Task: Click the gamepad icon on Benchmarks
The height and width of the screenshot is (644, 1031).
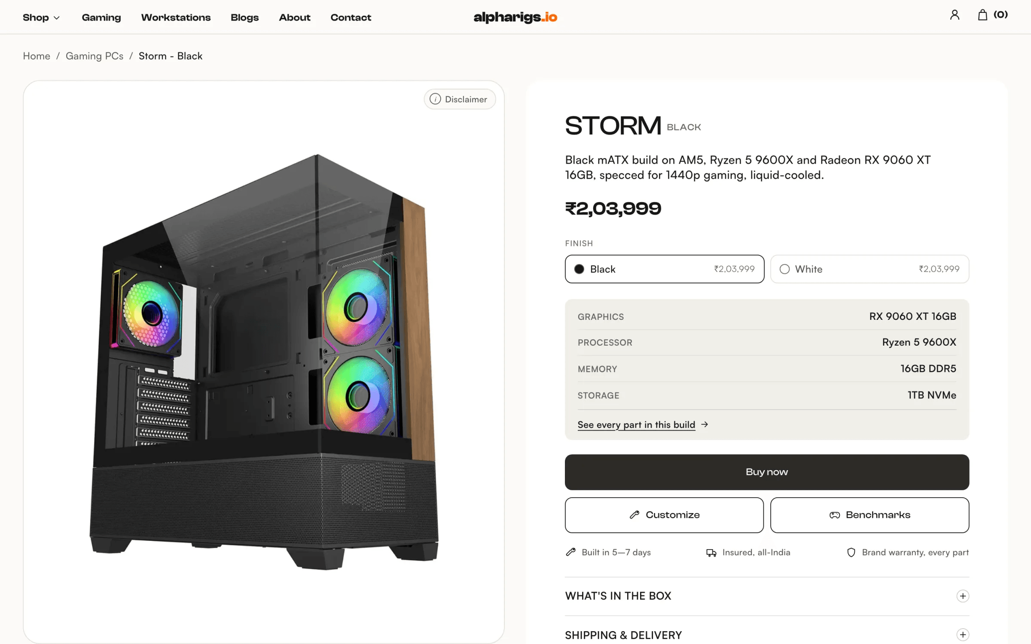Action: [x=835, y=515]
